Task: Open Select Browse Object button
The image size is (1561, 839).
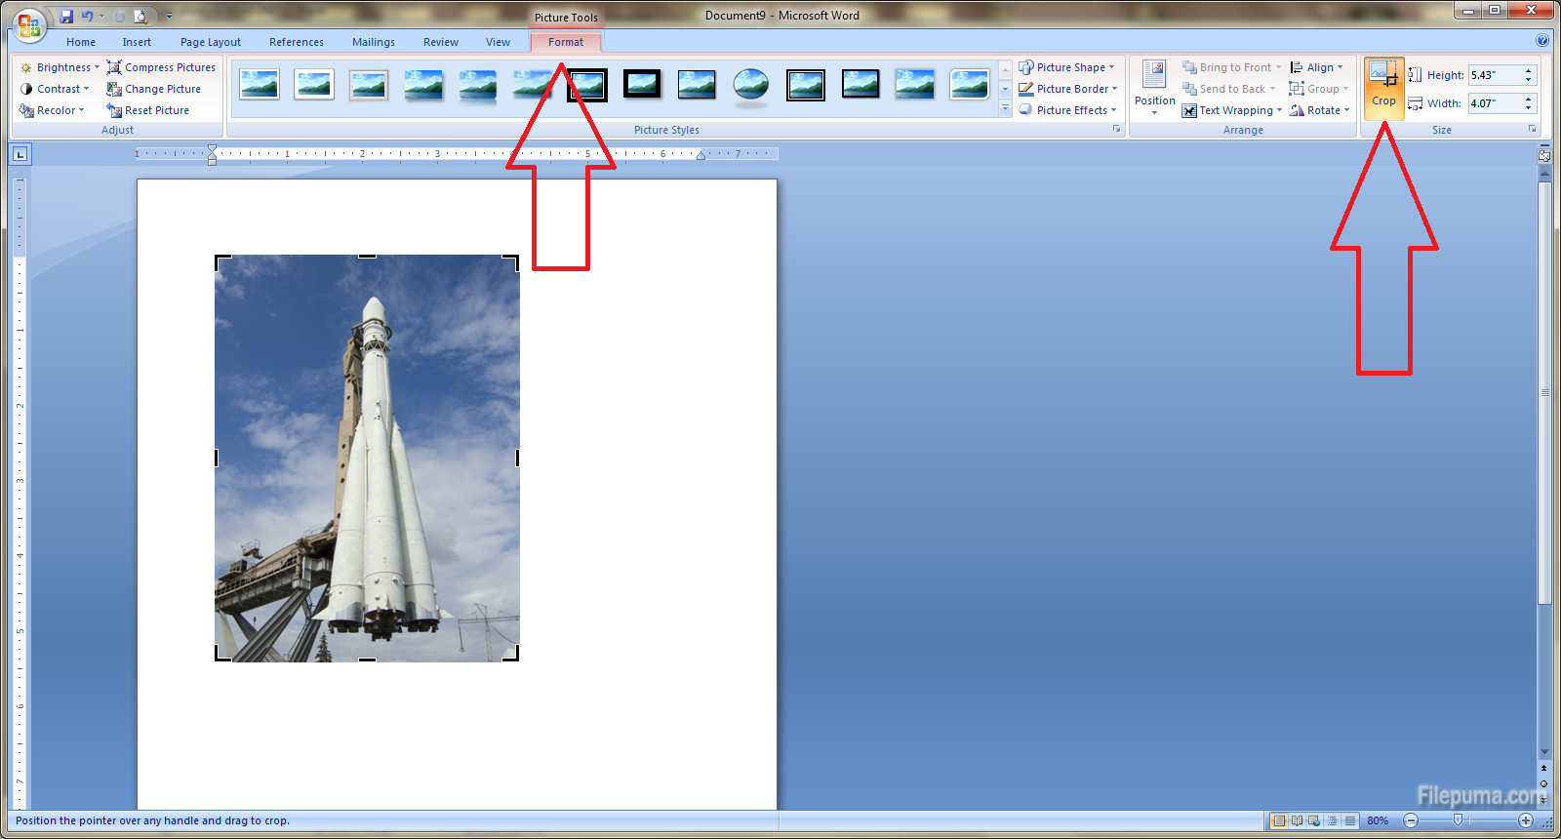Action: 1544,783
